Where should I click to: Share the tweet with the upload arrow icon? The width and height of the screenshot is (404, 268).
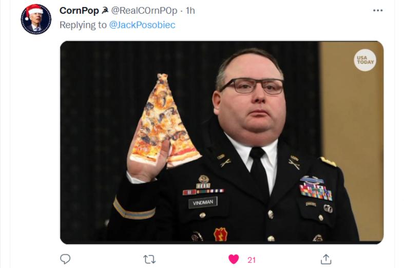(326, 259)
